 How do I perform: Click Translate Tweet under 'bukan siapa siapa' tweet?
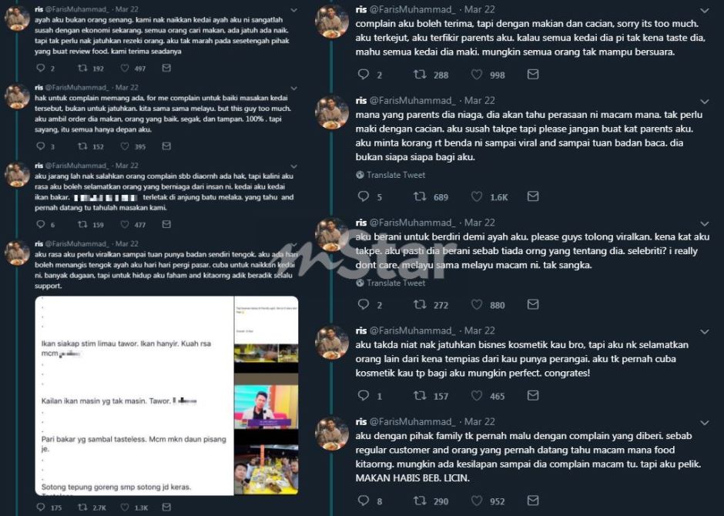[x=390, y=175]
